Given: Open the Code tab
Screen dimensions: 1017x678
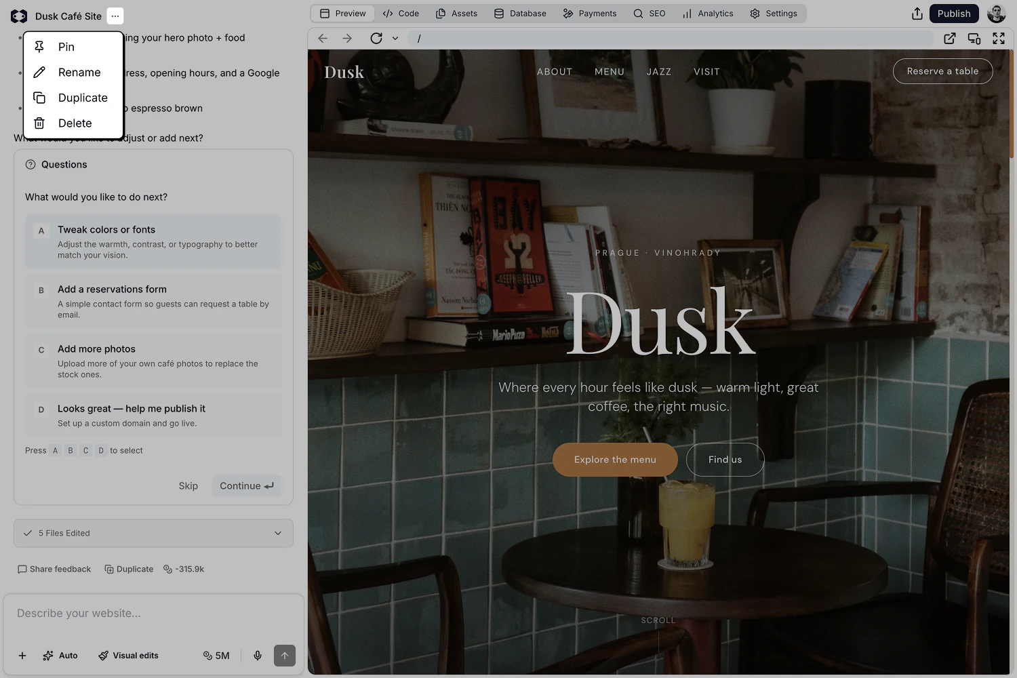Looking at the screenshot, I should pyautogui.click(x=401, y=14).
